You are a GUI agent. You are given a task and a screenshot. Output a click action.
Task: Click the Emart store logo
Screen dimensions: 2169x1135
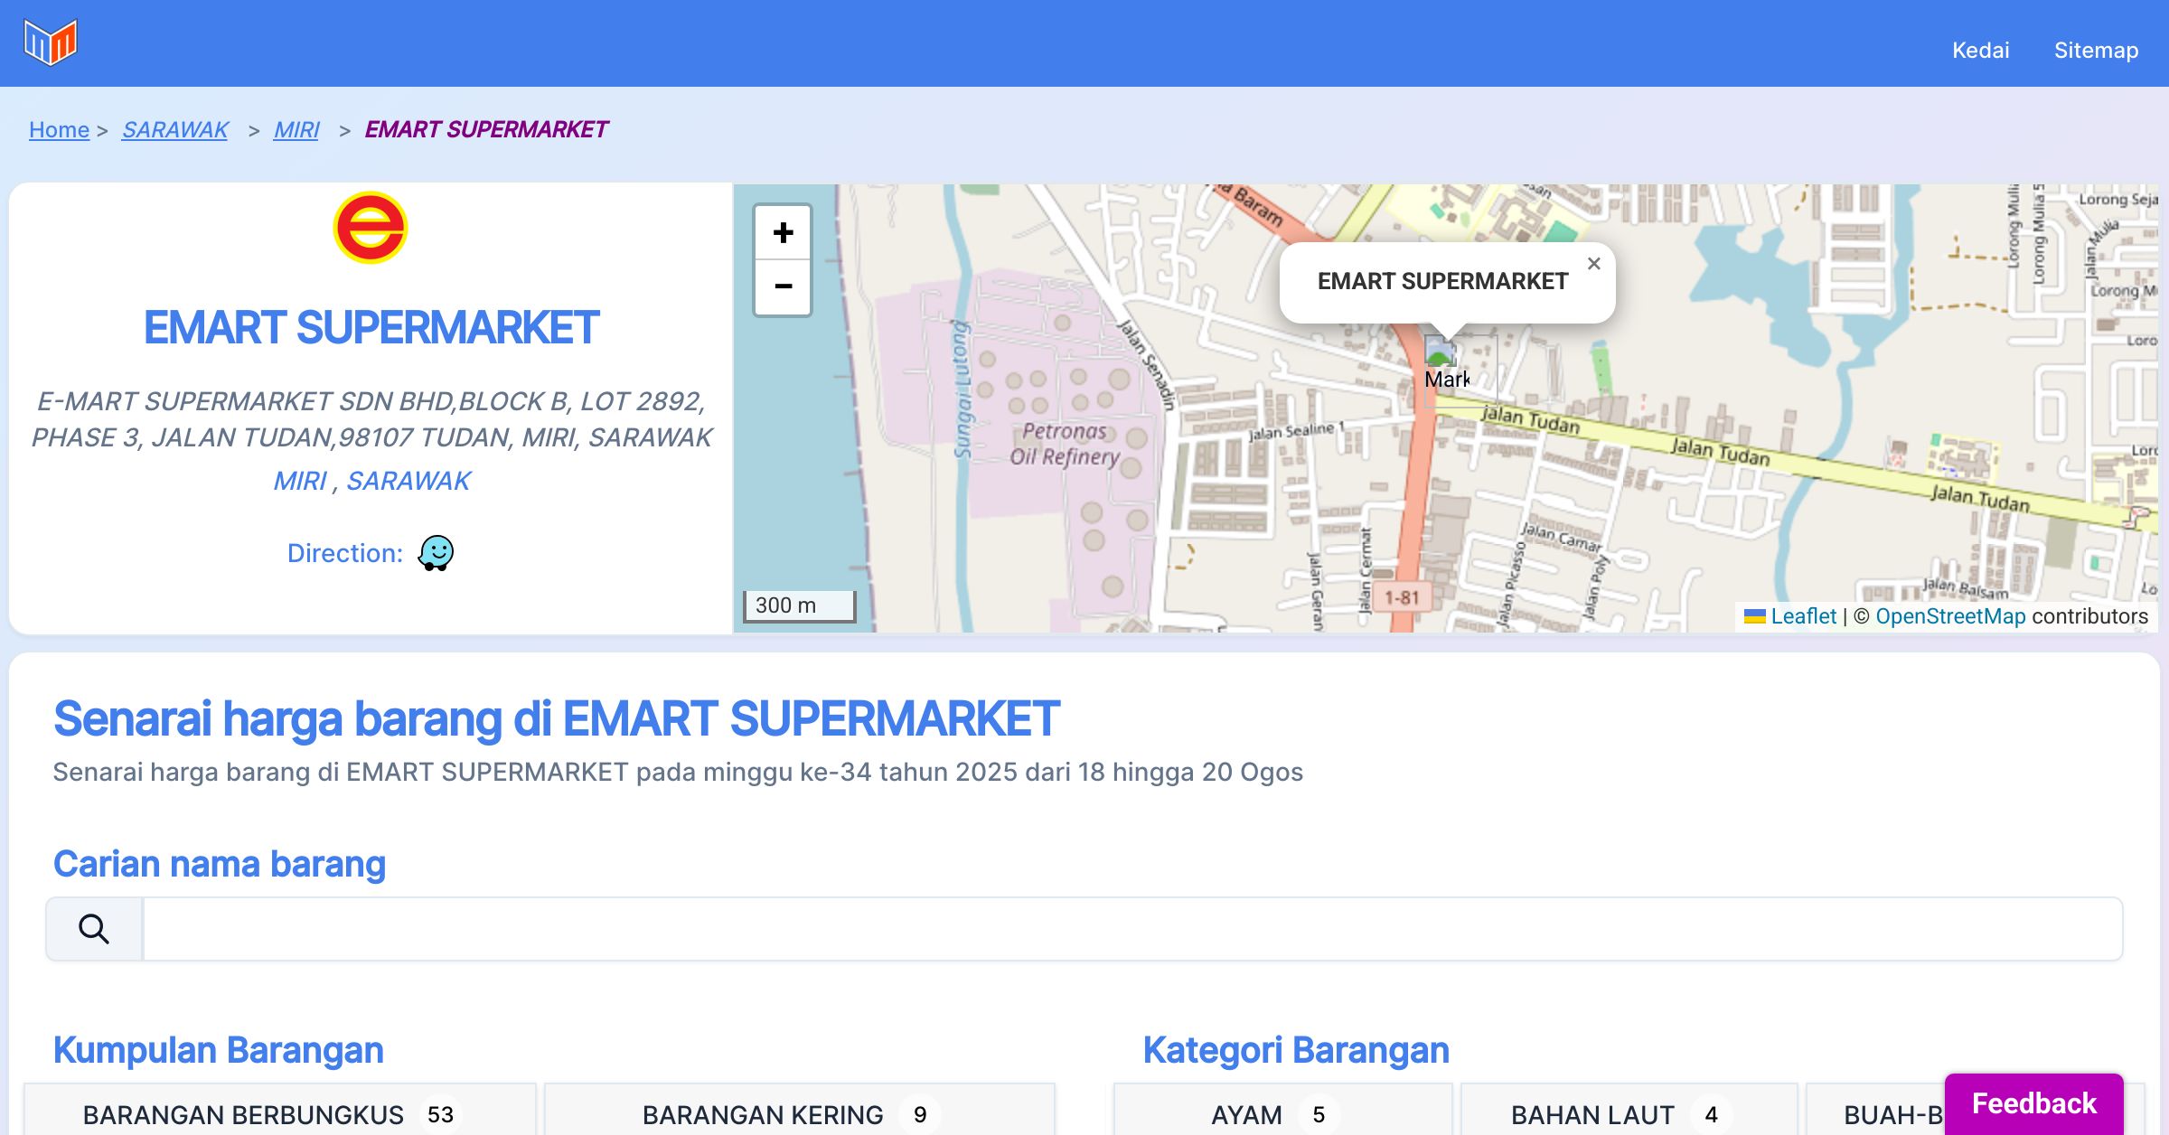pos(371,228)
